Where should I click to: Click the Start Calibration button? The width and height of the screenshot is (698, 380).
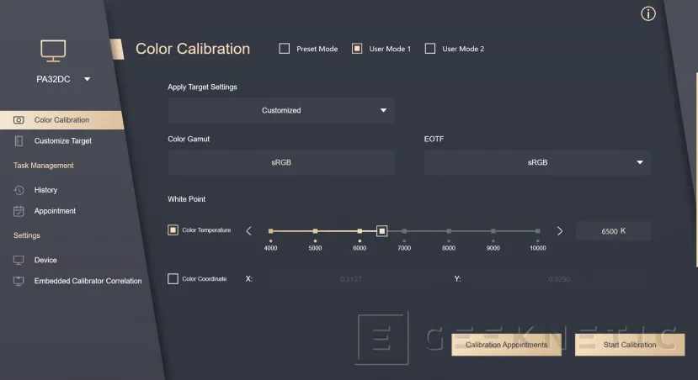tap(630, 345)
